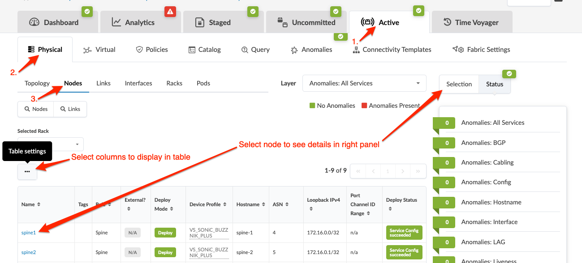Open table settings ellipsis button
Viewport: 582px width, 263px height.
pyautogui.click(x=27, y=171)
